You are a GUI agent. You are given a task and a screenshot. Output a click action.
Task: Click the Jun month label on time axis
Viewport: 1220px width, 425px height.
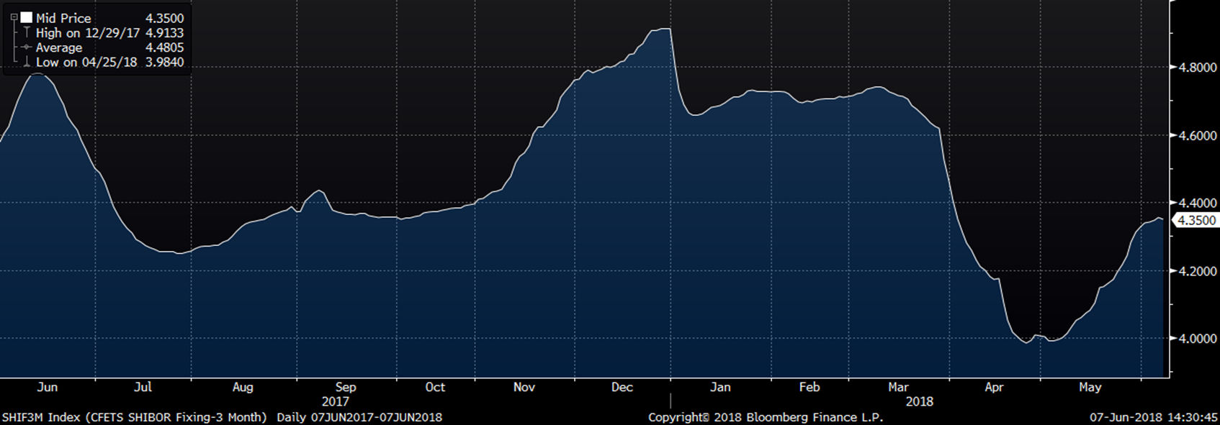(x=47, y=387)
